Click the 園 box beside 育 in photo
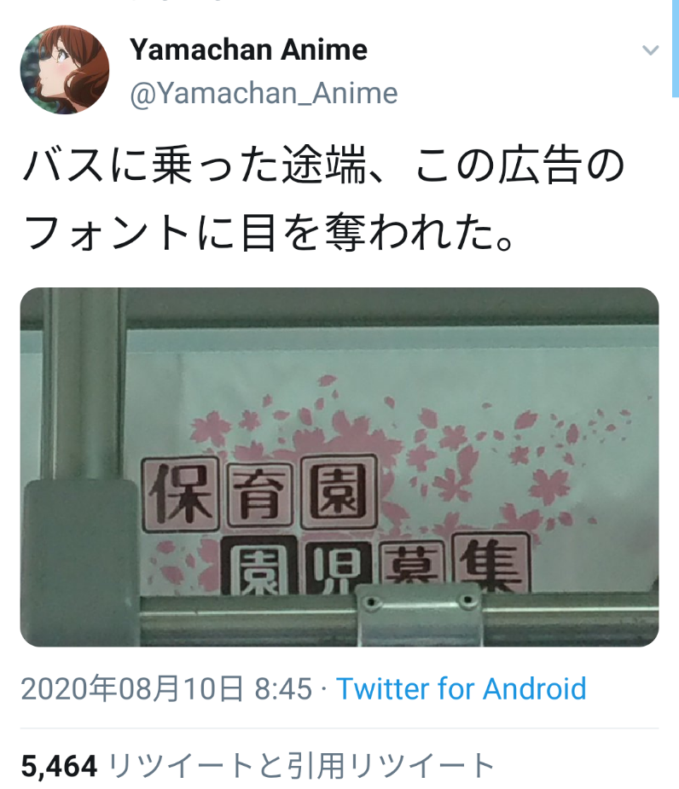Screen dimensions: 679x789 point(339,491)
